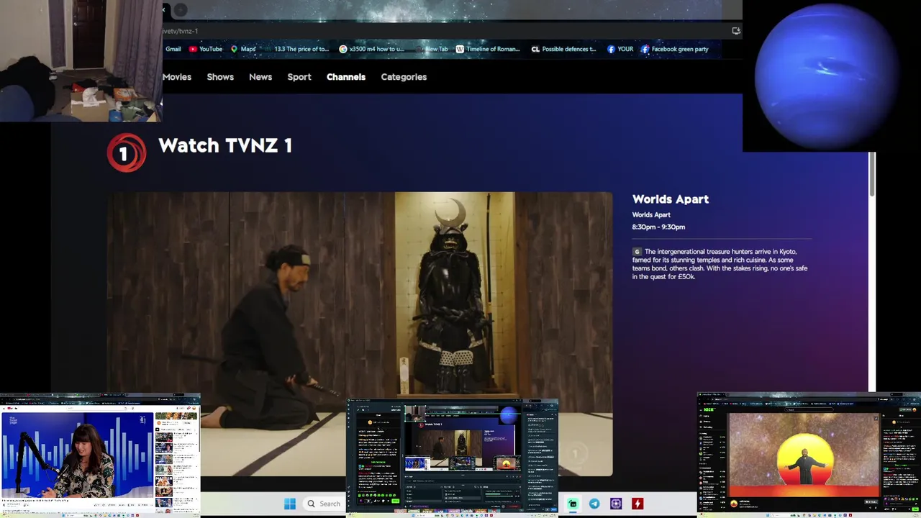This screenshot has width=921, height=518.
Task: Click the '8:30pm - 9:30pm' time text
Action: [x=658, y=227]
